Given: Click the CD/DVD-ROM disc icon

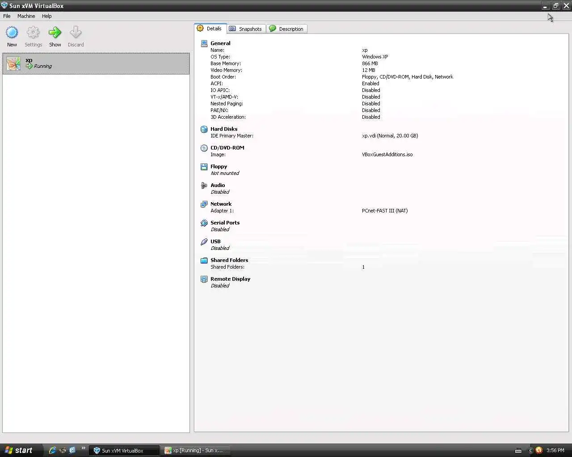Looking at the screenshot, I should (204, 148).
